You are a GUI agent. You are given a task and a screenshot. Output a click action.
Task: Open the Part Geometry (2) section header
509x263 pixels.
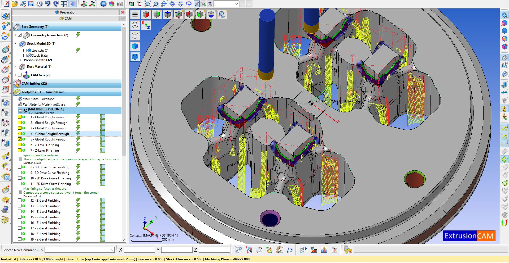[x=67, y=26]
